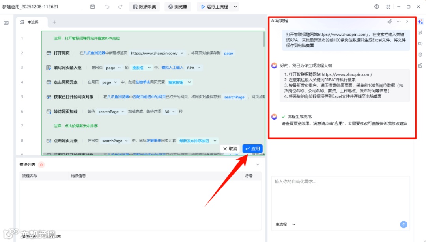Open the AI sparkle icon in right sidebar
Image resolution: width=426 pixels, height=242 pixels.
click(x=420, y=22)
